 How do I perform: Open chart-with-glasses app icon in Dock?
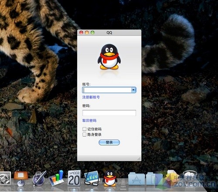pyautogui.click(x=92, y=178)
